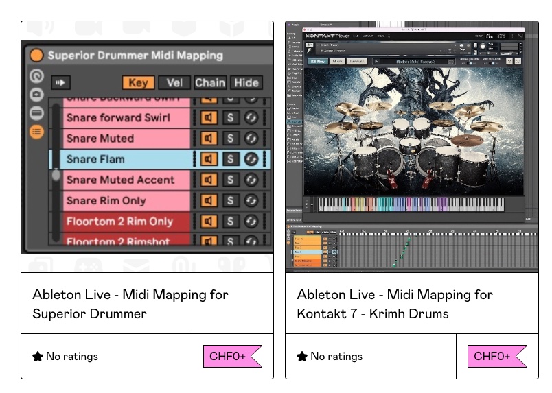
Task: Play the Modern Metal groove preview in Kontakt
Action: (376, 62)
